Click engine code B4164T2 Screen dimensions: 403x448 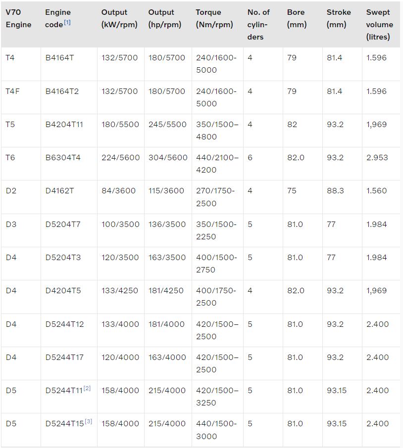pos(62,91)
